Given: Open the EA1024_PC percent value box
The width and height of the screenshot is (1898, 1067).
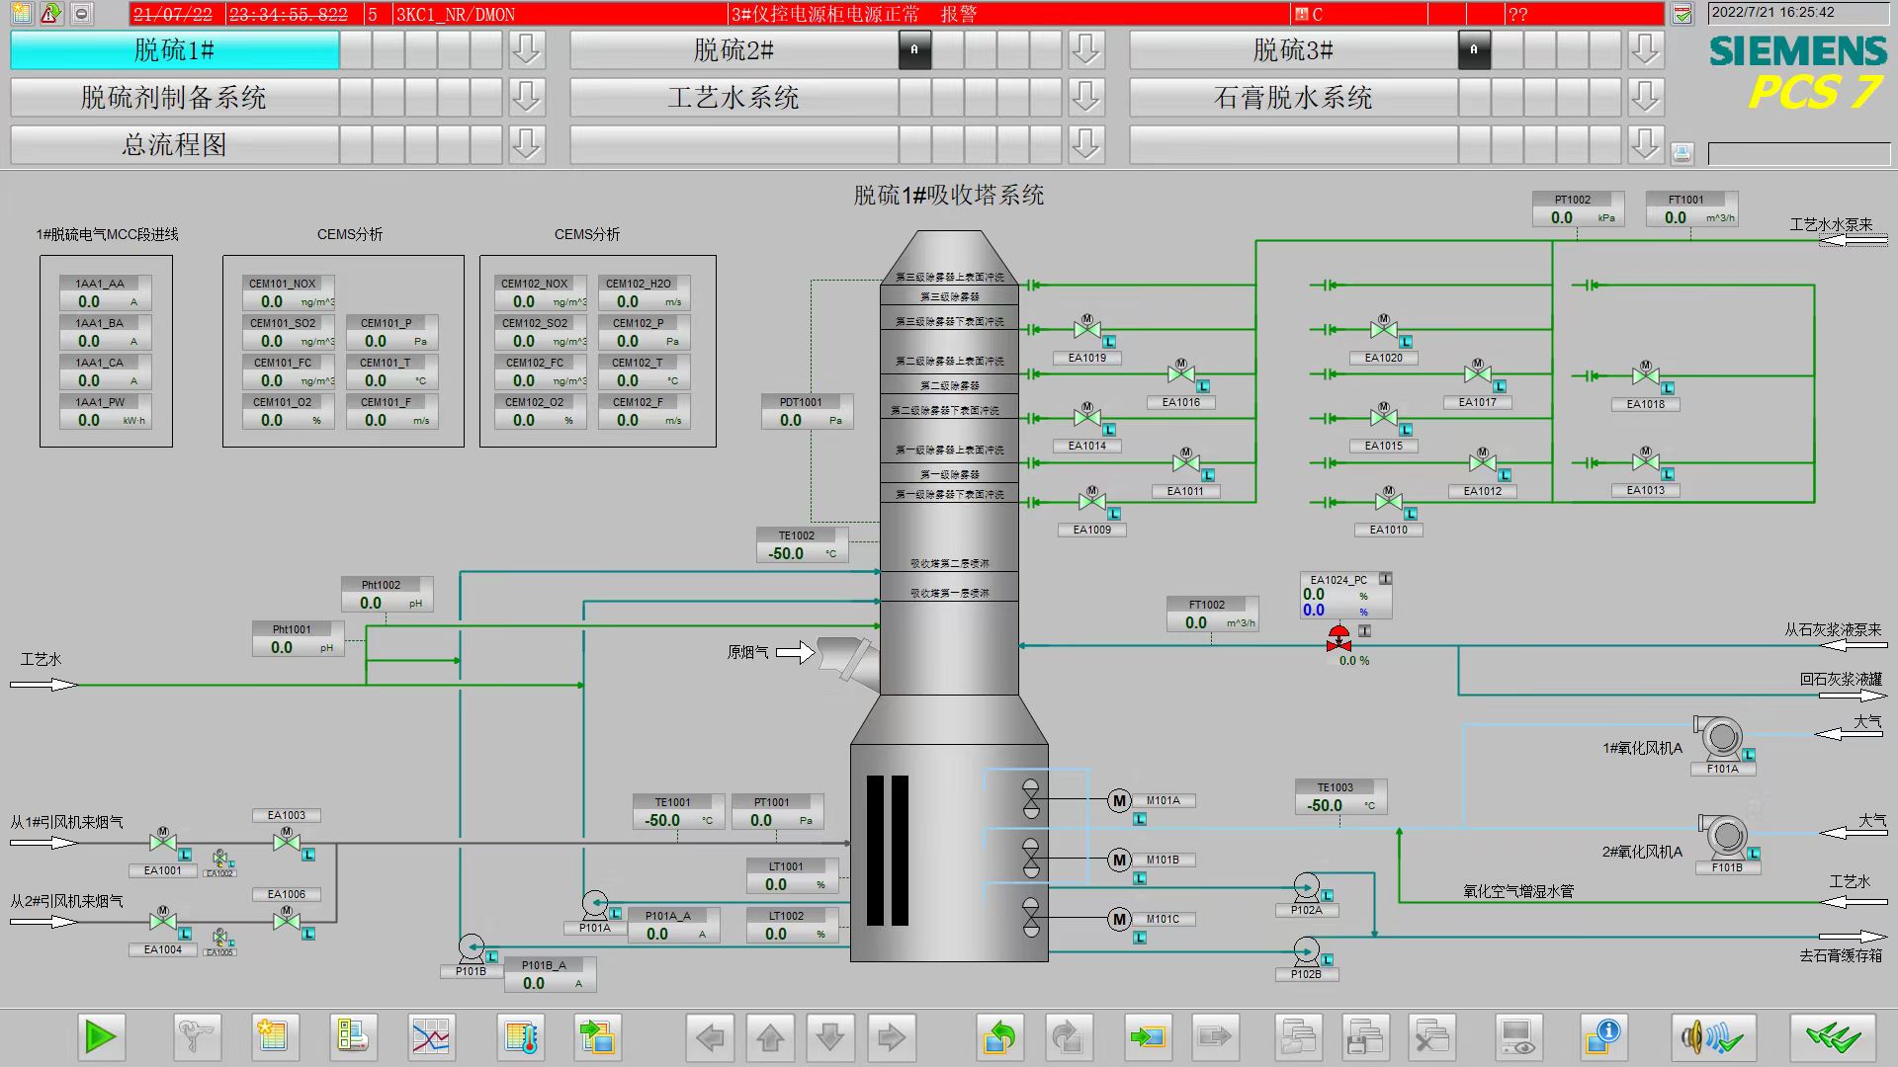Looking at the screenshot, I should pos(1345,596).
